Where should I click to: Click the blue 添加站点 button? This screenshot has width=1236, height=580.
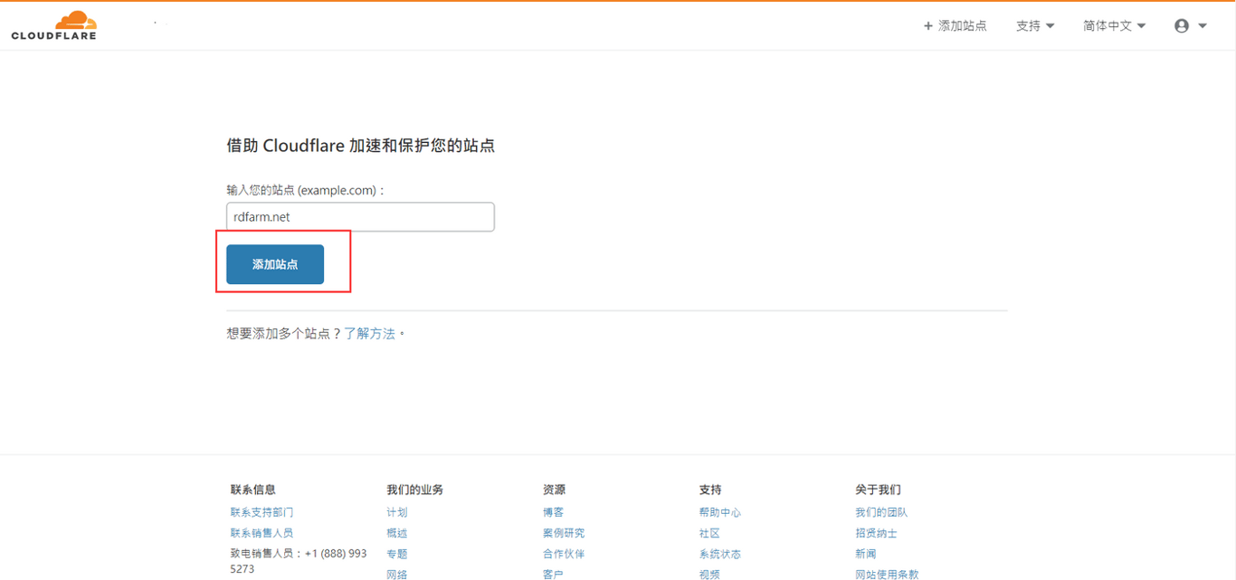coord(275,264)
